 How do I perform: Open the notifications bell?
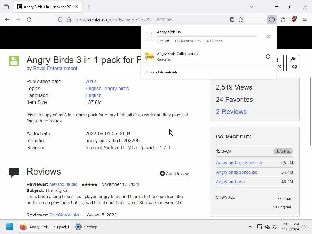[x=304, y=227]
